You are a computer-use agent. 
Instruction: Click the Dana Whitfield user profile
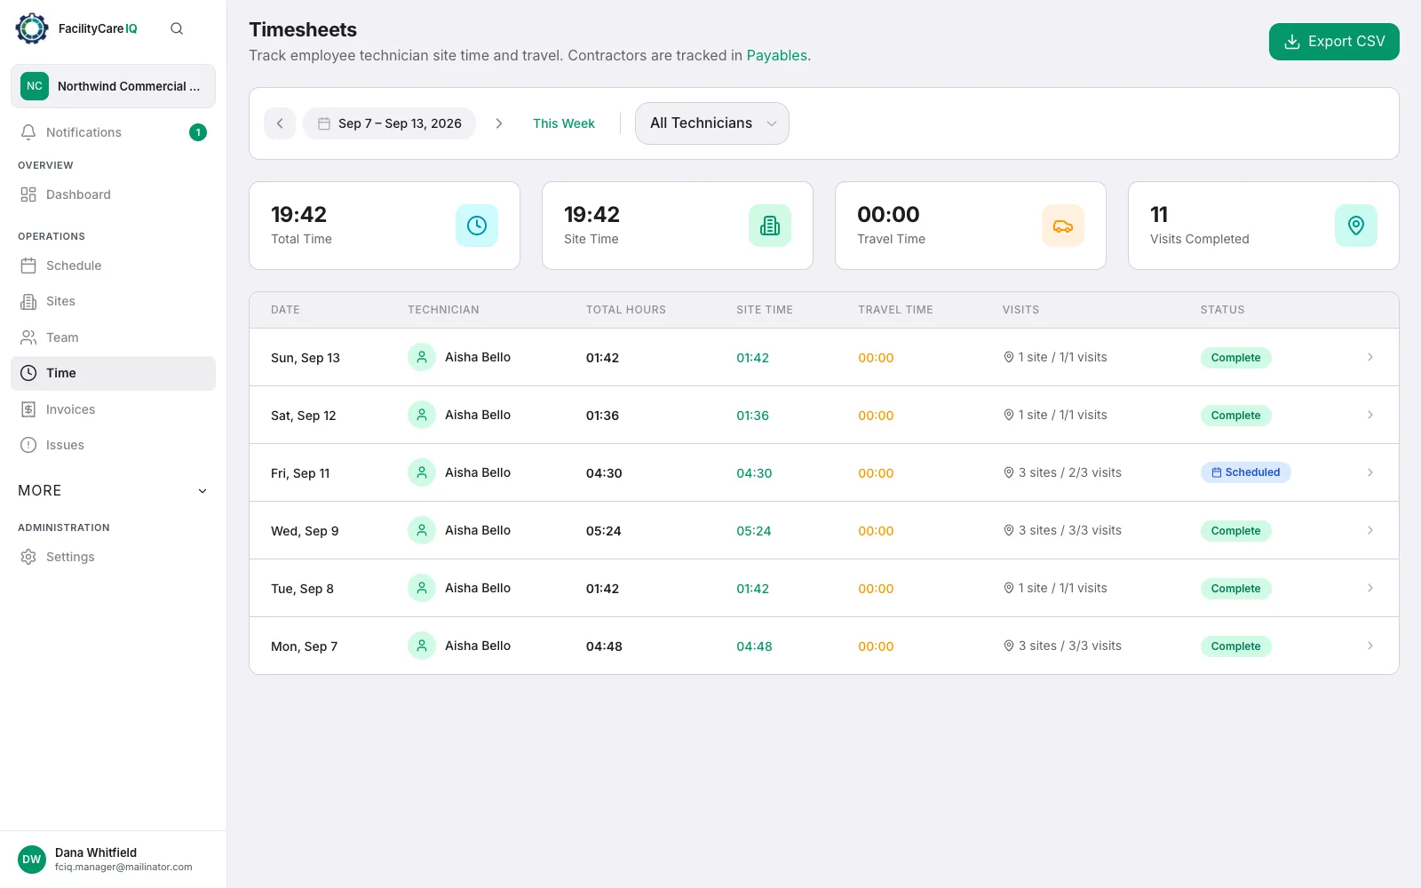point(113,859)
